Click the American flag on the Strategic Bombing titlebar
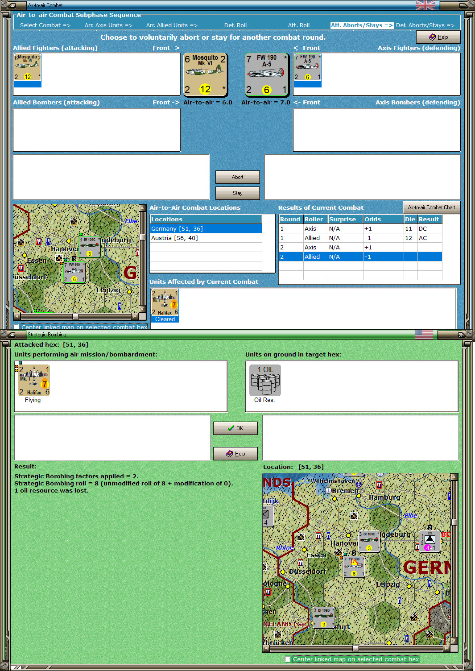Screen dimensions: 475x671 pos(423,334)
